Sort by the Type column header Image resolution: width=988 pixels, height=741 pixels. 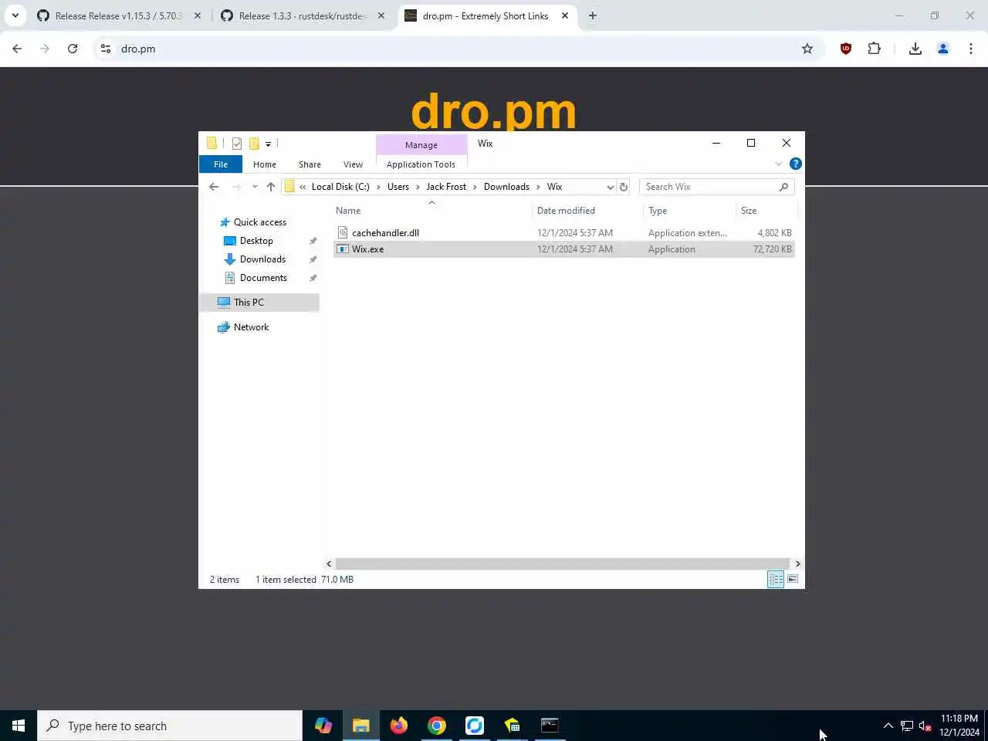point(689,211)
